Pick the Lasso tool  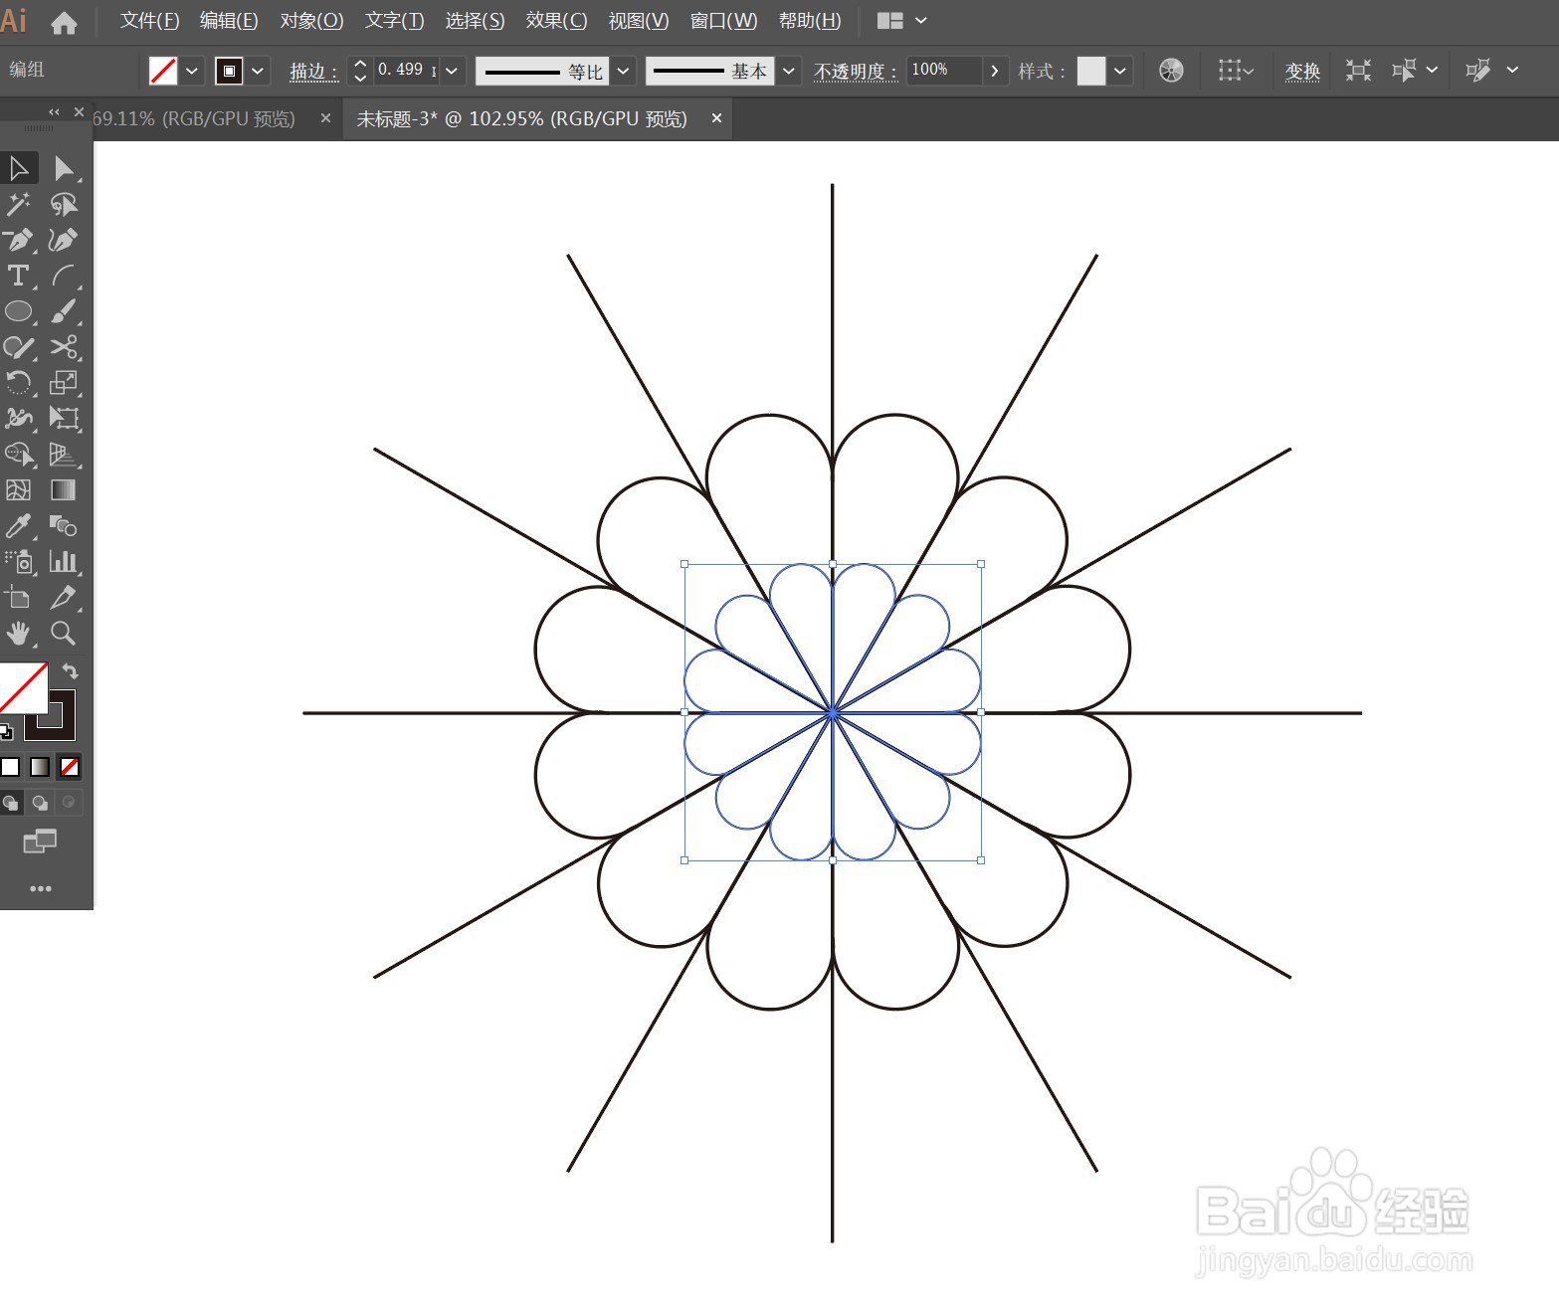tap(64, 204)
